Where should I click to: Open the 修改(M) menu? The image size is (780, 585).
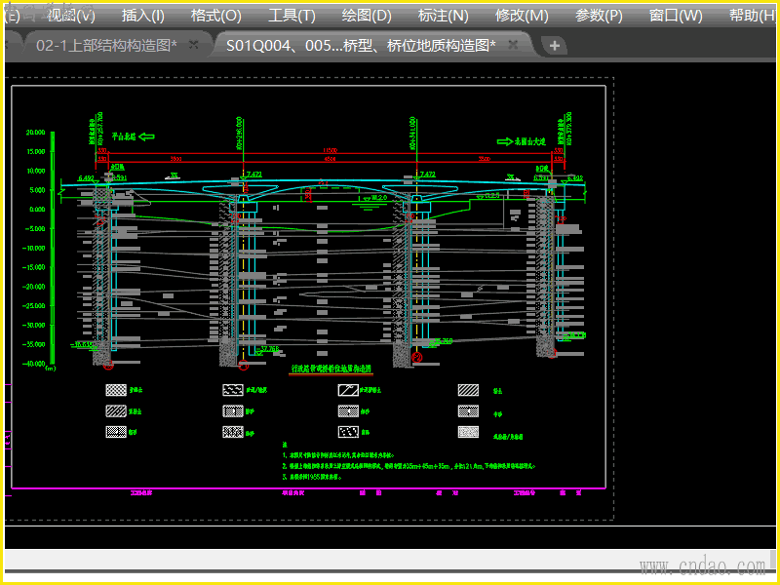tap(522, 16)
